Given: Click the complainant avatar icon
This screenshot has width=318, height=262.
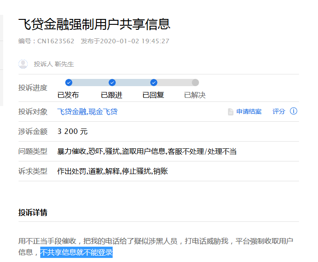Looking at the screenshot, I should [23, 64].
